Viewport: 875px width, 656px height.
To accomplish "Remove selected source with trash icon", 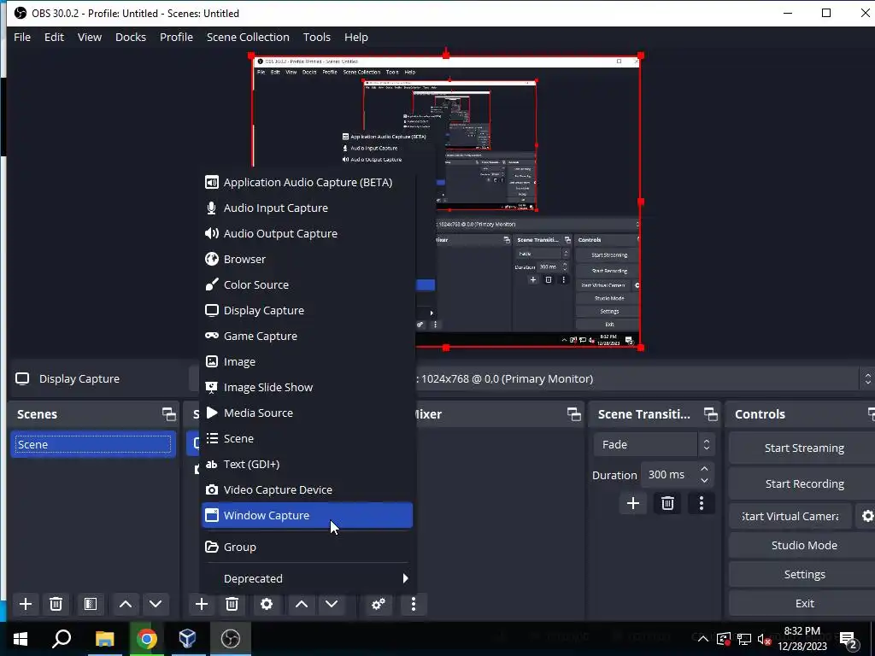I will [232, 604].
